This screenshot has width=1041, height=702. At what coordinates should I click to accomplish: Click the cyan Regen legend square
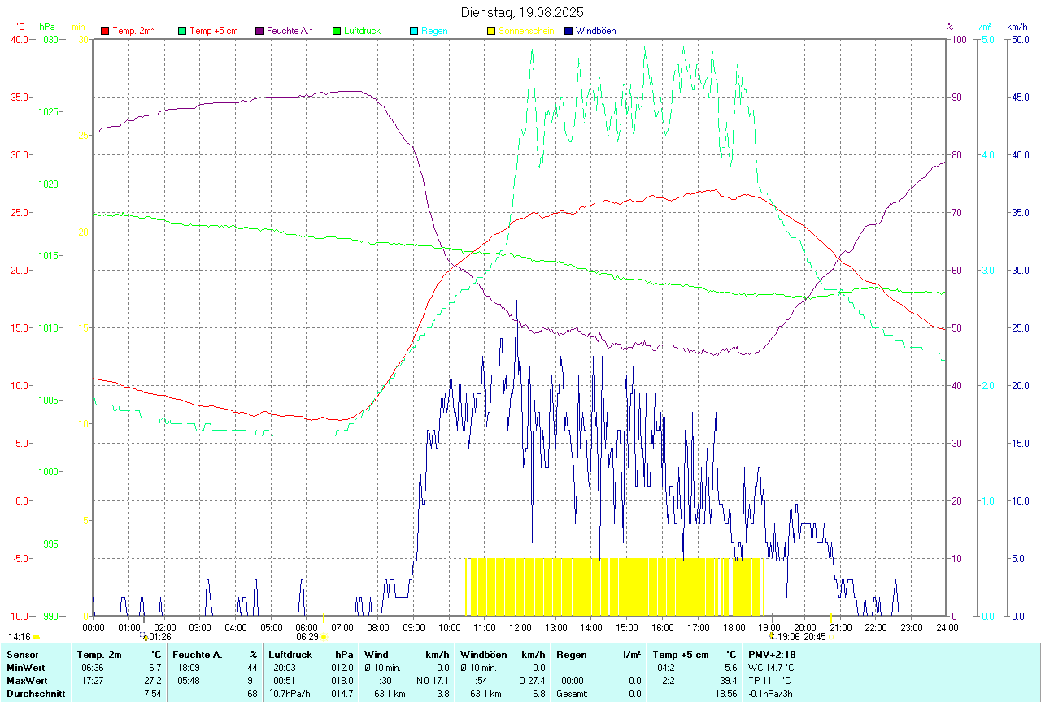[x=414, y=31]
